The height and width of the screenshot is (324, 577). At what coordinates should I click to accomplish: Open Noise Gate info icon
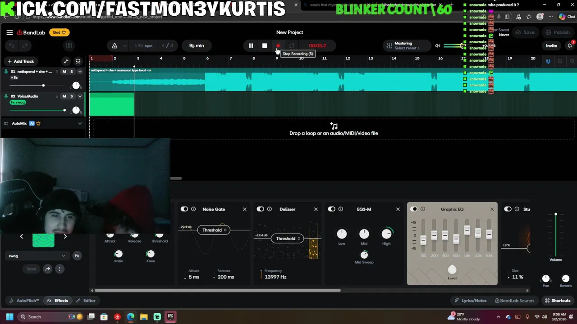coord(193,209)
